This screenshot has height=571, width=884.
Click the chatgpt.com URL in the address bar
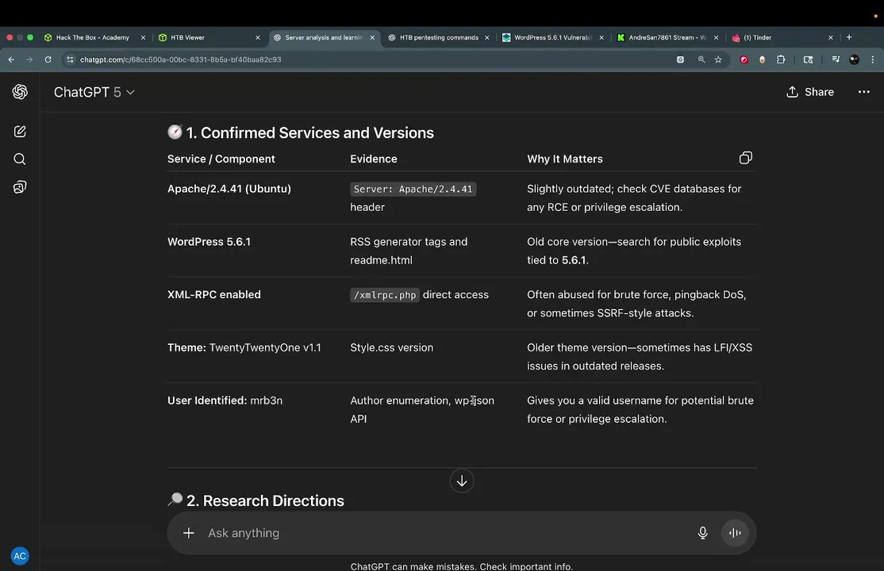pos(180,59)
